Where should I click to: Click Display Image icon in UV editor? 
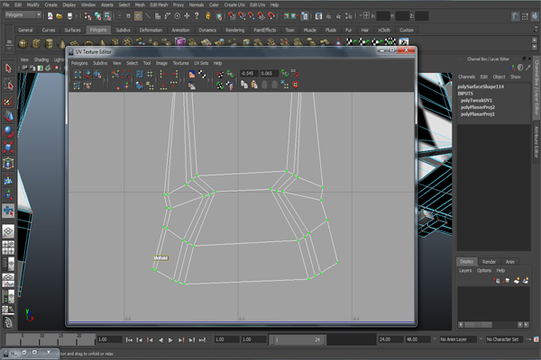coord(192,74)
